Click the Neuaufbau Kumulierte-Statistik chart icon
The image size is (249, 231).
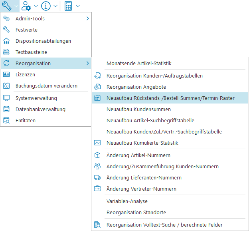coord(97,143)
